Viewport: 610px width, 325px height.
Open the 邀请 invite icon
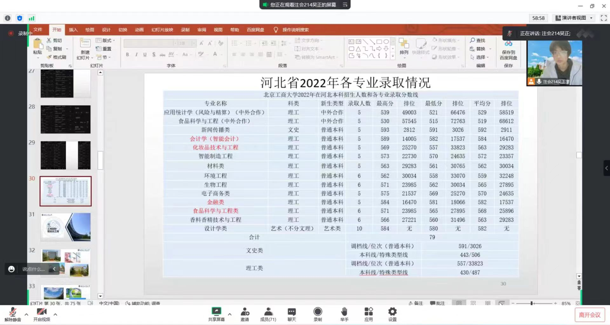click(x=245, y=312)
